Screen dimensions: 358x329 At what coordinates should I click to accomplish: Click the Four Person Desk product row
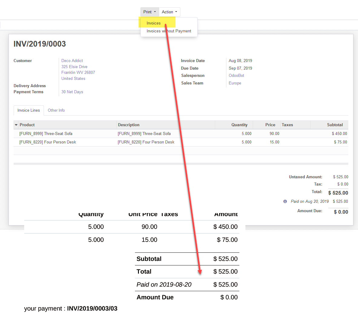tap(48, 142)
